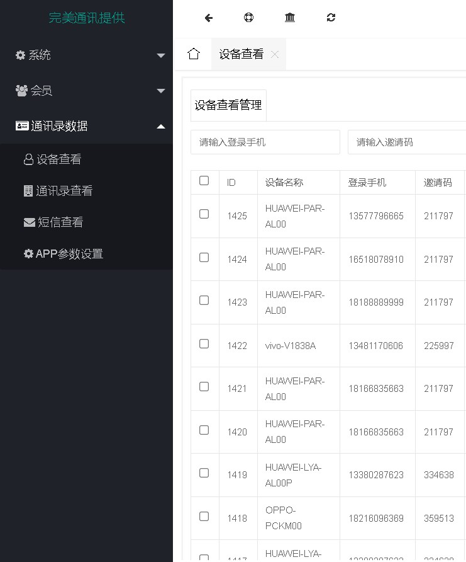Click device name HUAWEI-LYA-AL00P in row 1419
Screen dimensions: 466x562
[x=293, y=475]
